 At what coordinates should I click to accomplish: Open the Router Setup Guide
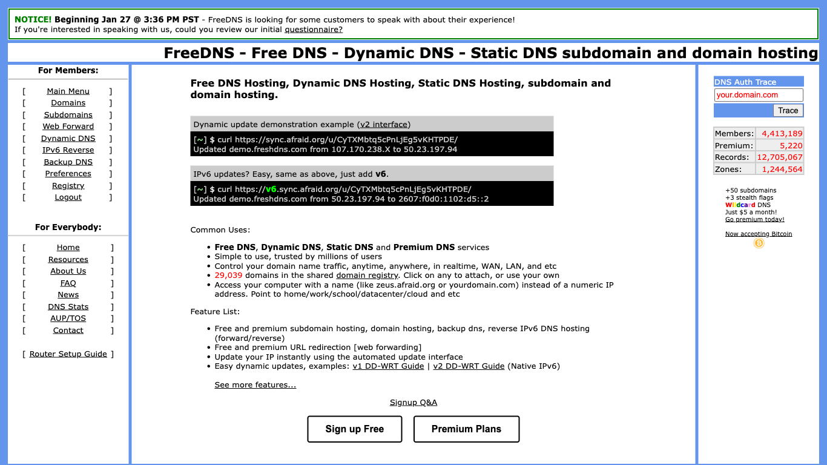coord(68,354)
